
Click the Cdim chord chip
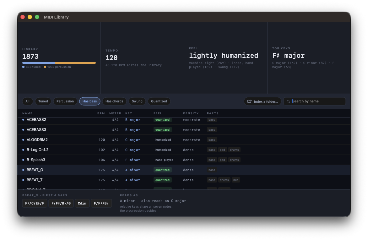tap(82, 203)
